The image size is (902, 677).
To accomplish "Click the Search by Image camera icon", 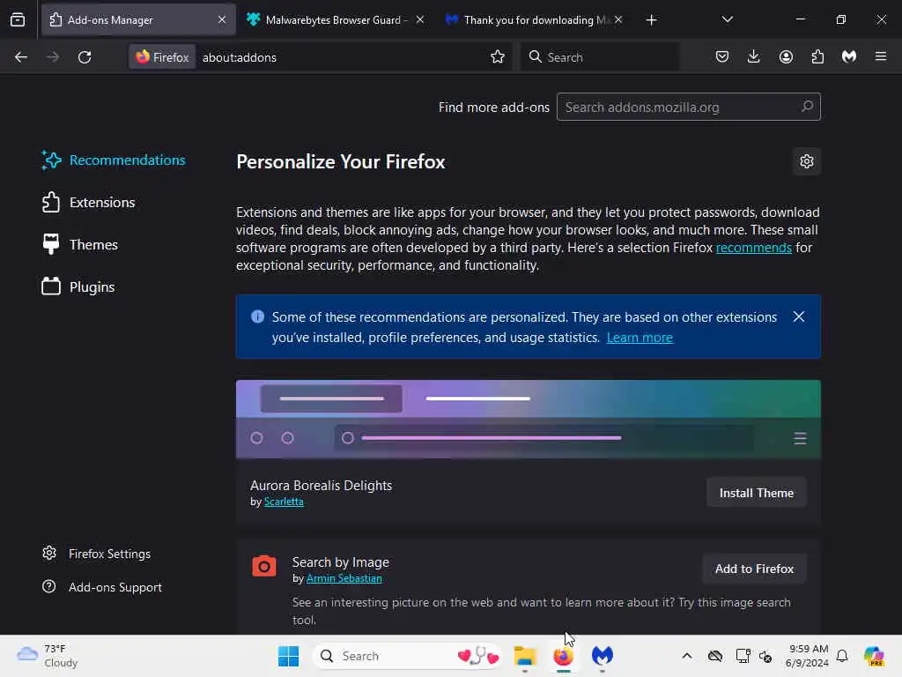I will tap(264, 566).
